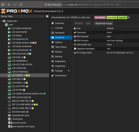
Task: Click the Regenerate Image button
Action: click(104, 23)
